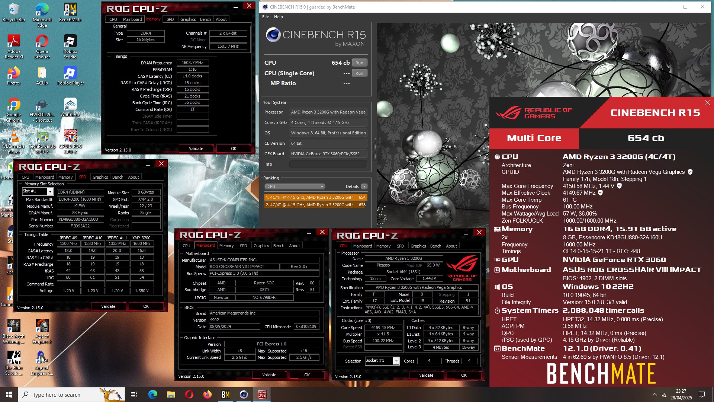Launch the TechPowerUp GPU-Z desktop icon
Viewport: 714px width, 402px height.
click(42, 142)
